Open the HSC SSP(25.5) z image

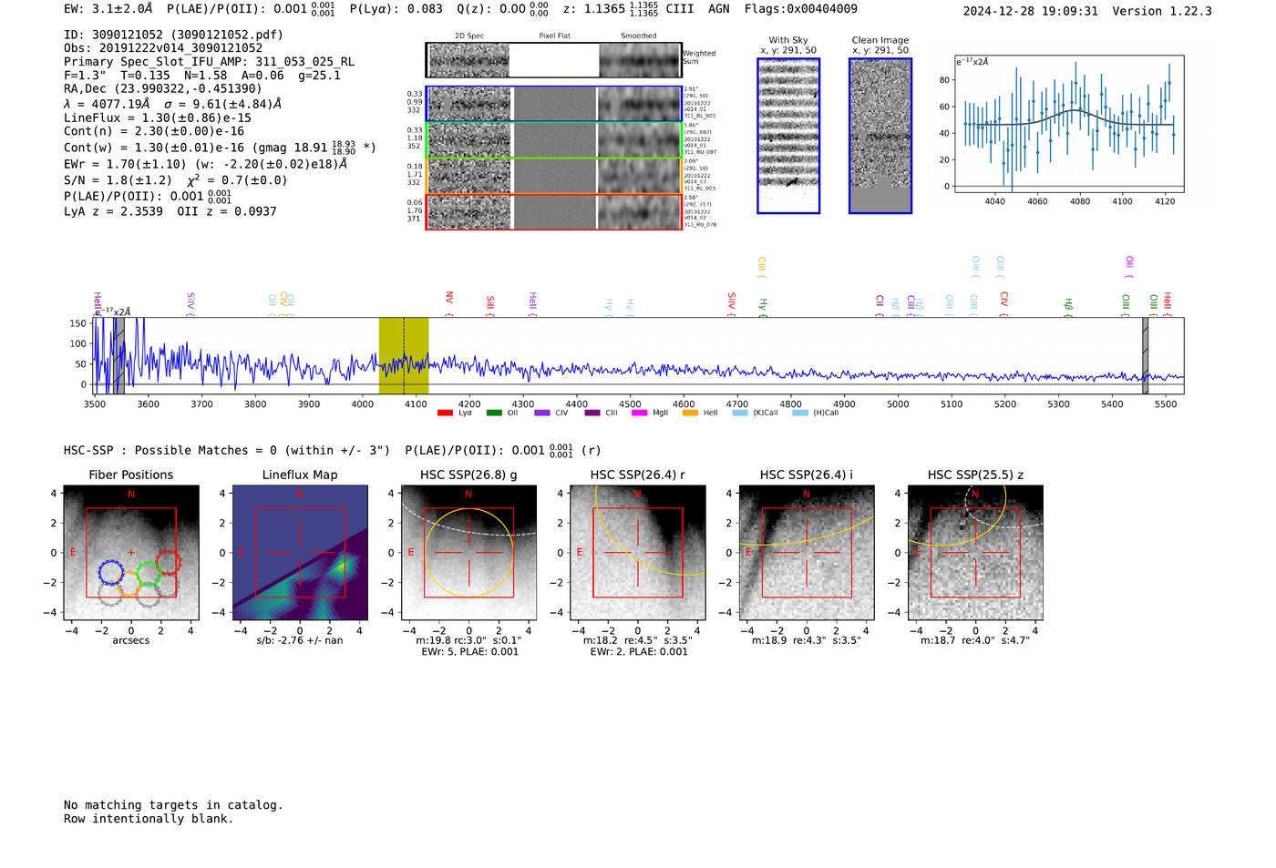pos(975,553)
